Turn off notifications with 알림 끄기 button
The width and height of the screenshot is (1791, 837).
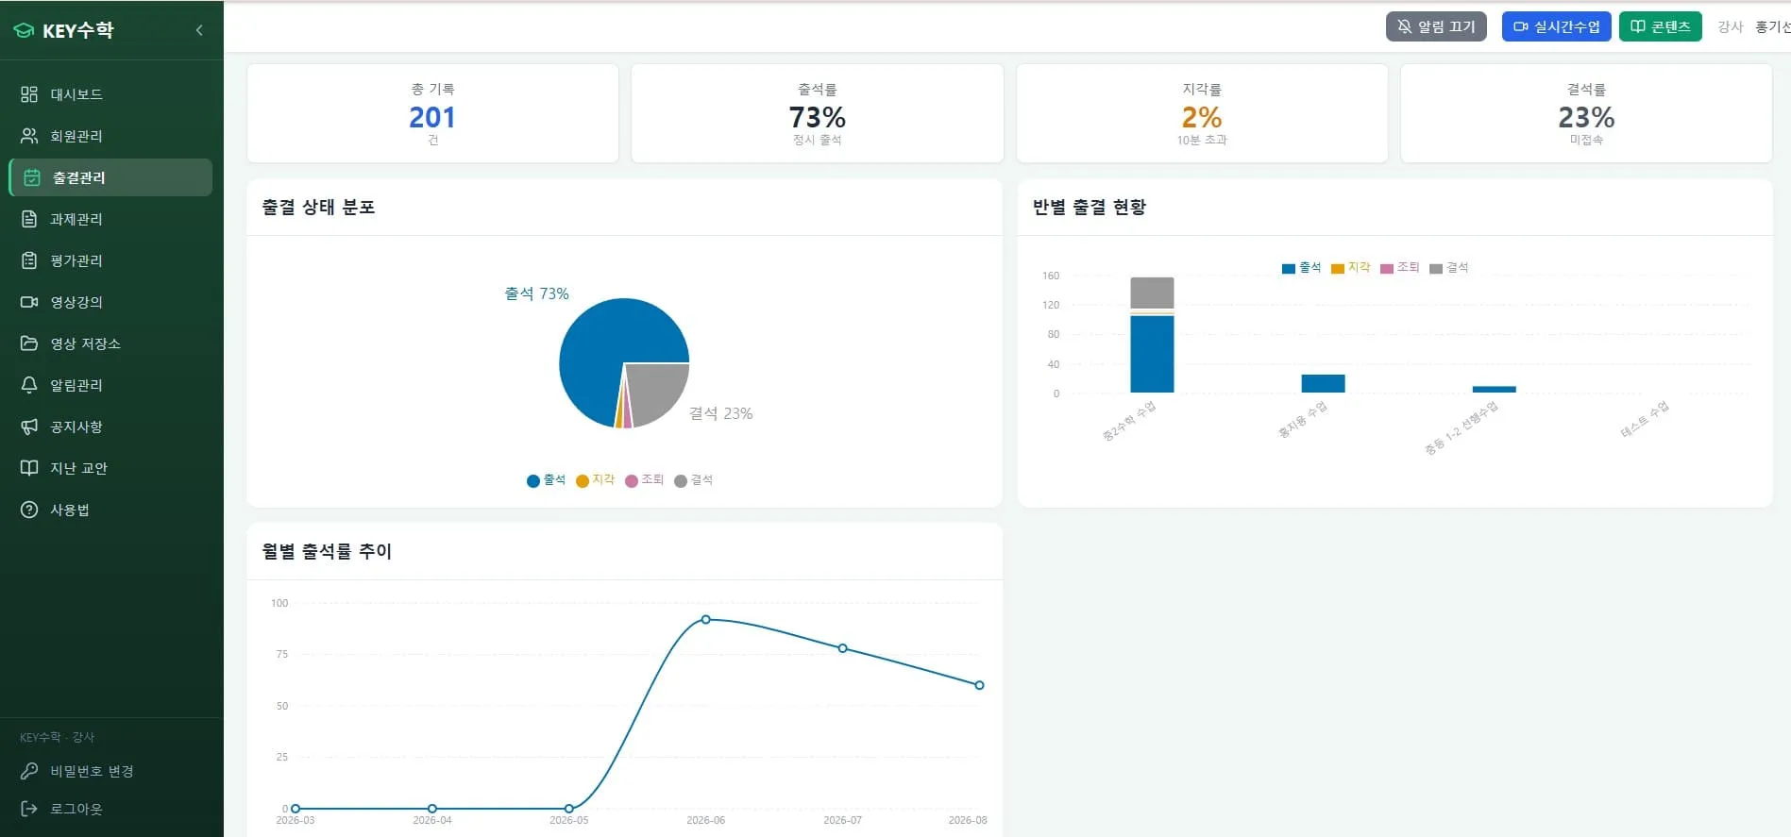1436,26
